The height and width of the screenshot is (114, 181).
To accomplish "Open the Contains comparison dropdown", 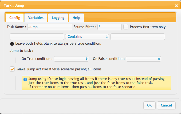I will (x=87, y=37).
